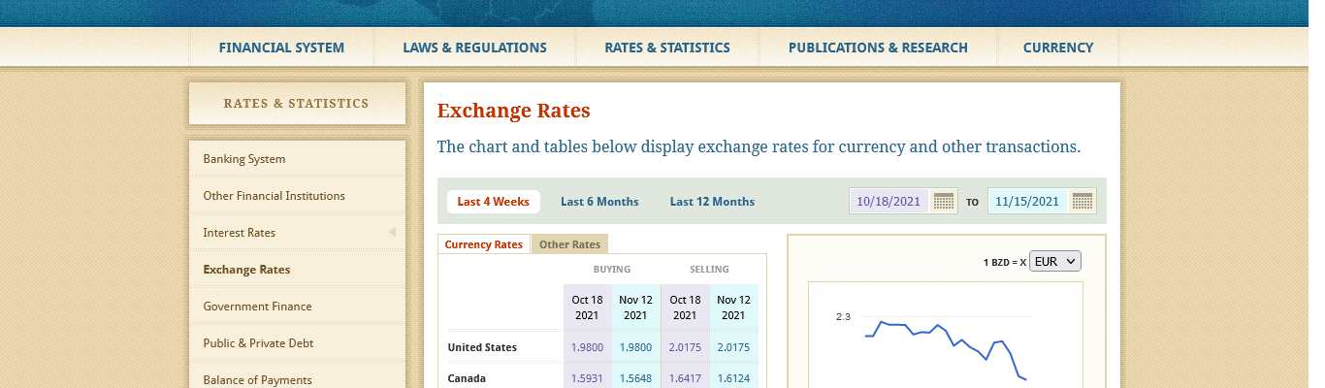The image size is (1325, 388).
Task: Open the Rates & Statistics top menu
Action: [x=666, y=48]
